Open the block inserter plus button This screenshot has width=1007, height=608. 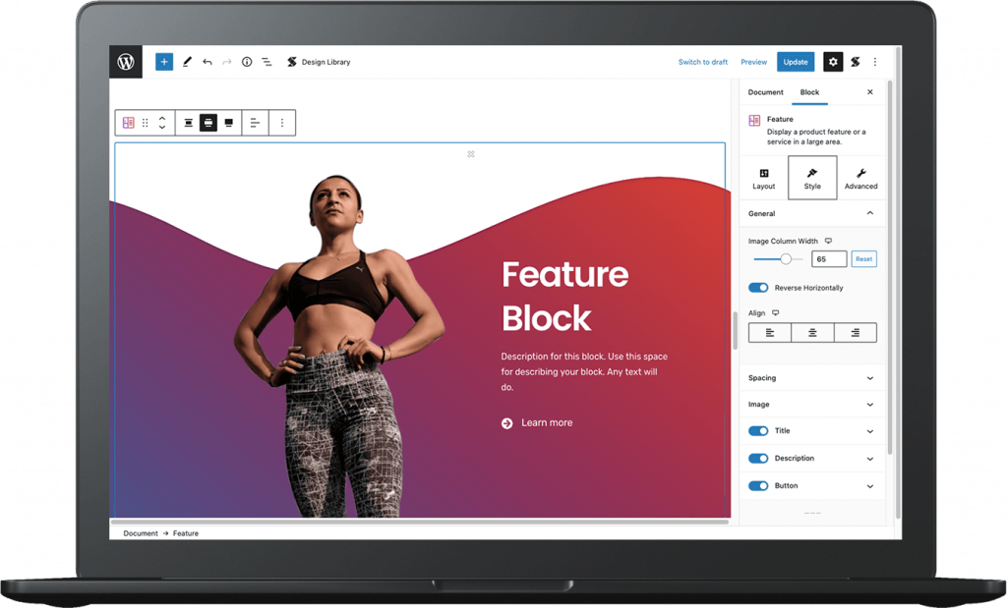point(164,62)
